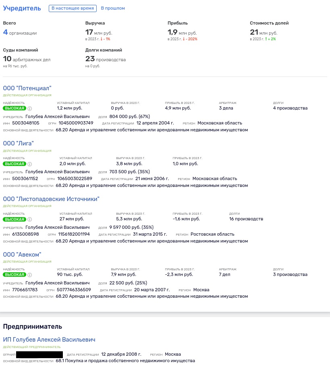Click the '1,9 млн руб.' profit figure
The width and height of the screenshot is (330, 367).
(x=182, y=32)
